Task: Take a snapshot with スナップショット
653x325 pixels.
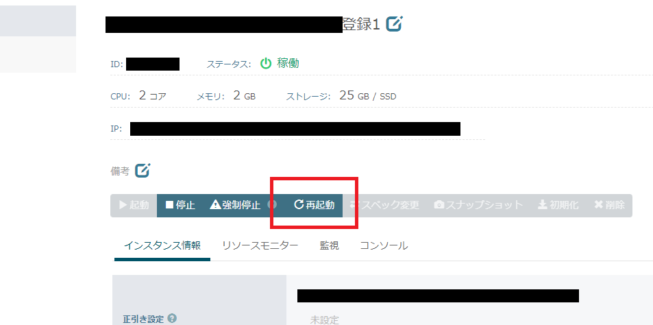Action: pos(478,205)
